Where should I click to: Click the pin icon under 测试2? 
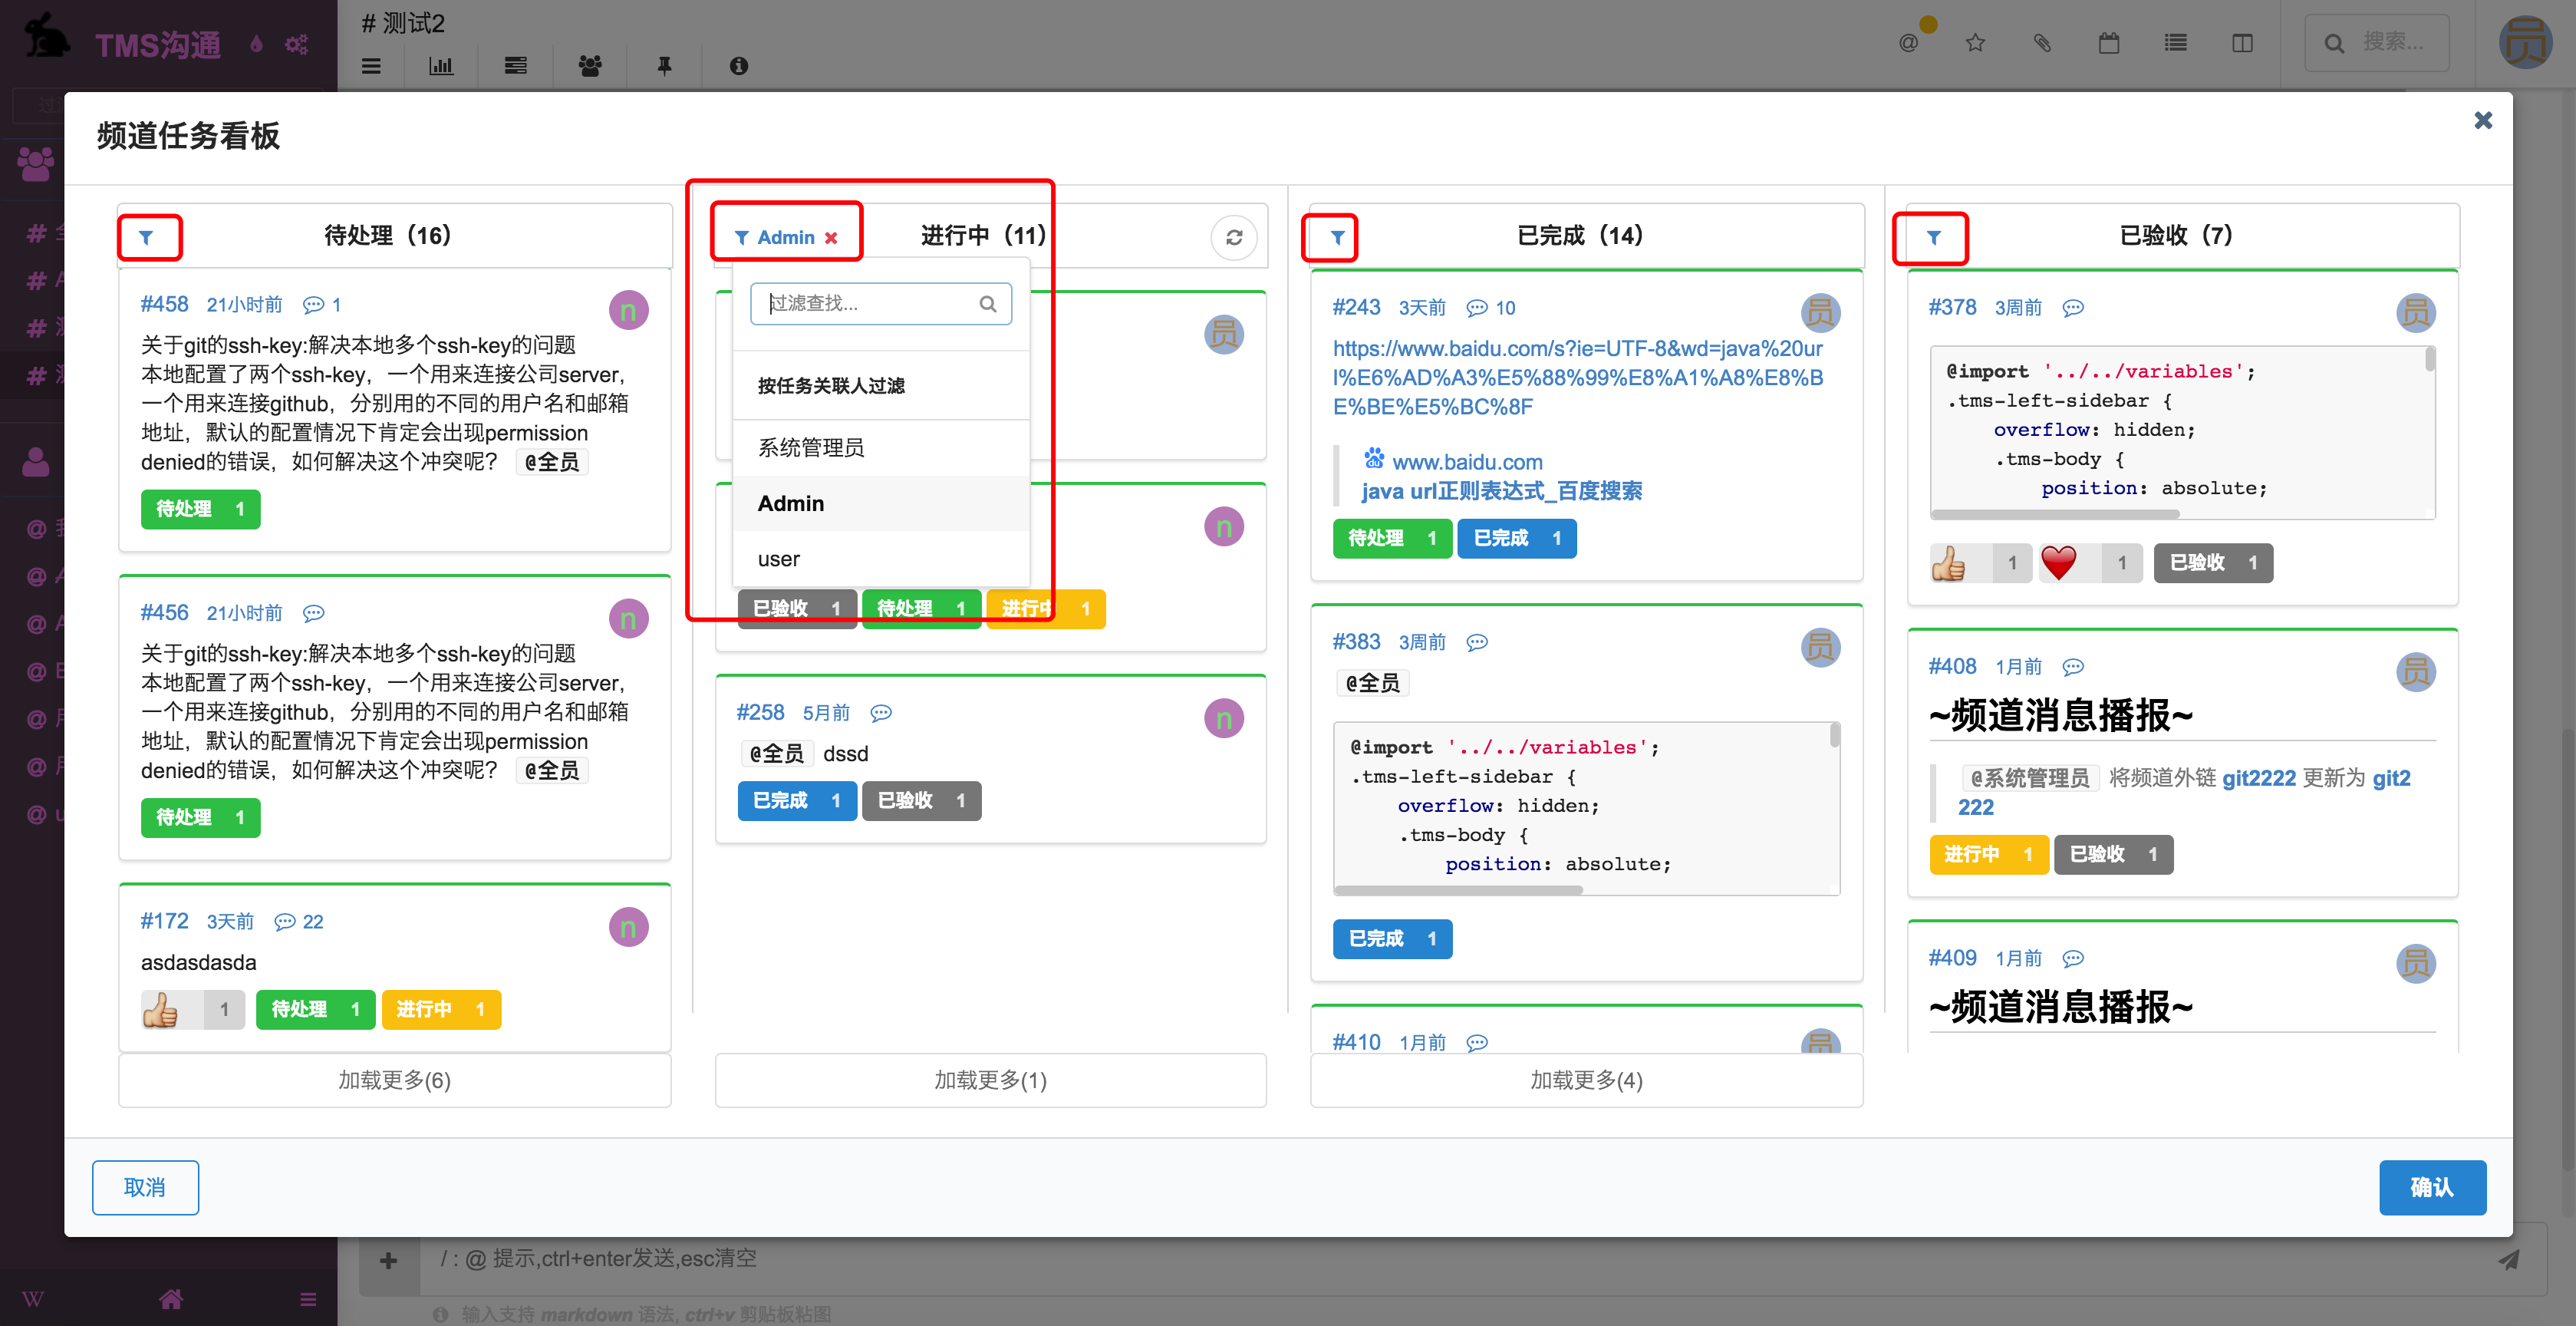point(664,66)
